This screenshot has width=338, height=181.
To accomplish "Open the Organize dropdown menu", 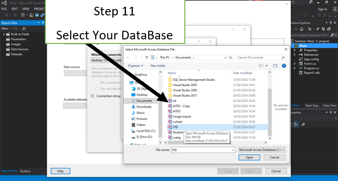I will [135, 66].
